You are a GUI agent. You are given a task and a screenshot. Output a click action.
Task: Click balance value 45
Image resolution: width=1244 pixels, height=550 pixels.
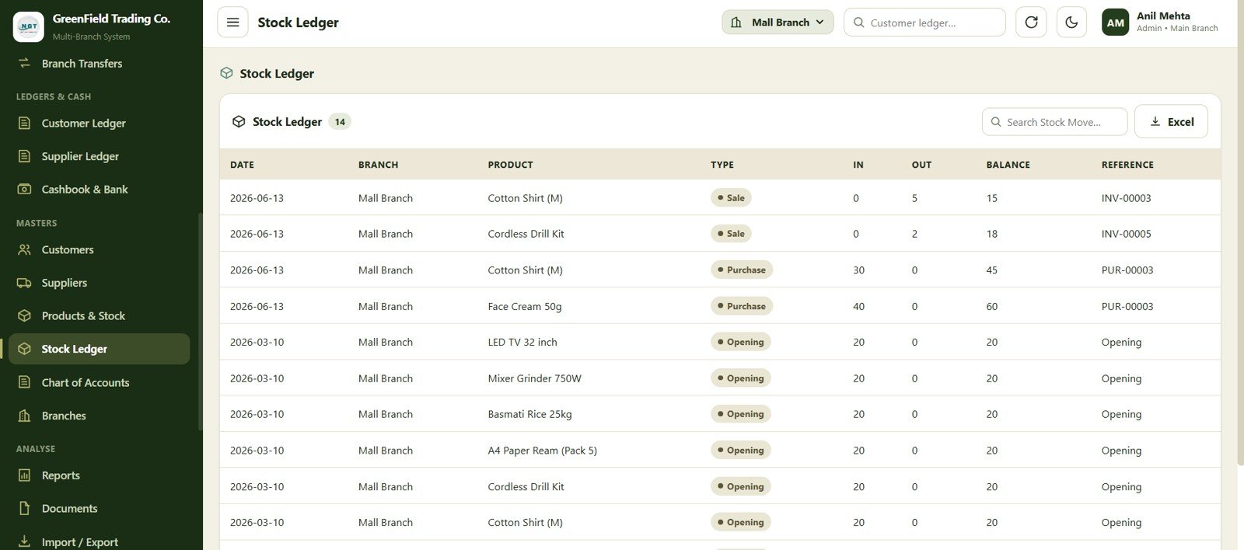point(991,270)
